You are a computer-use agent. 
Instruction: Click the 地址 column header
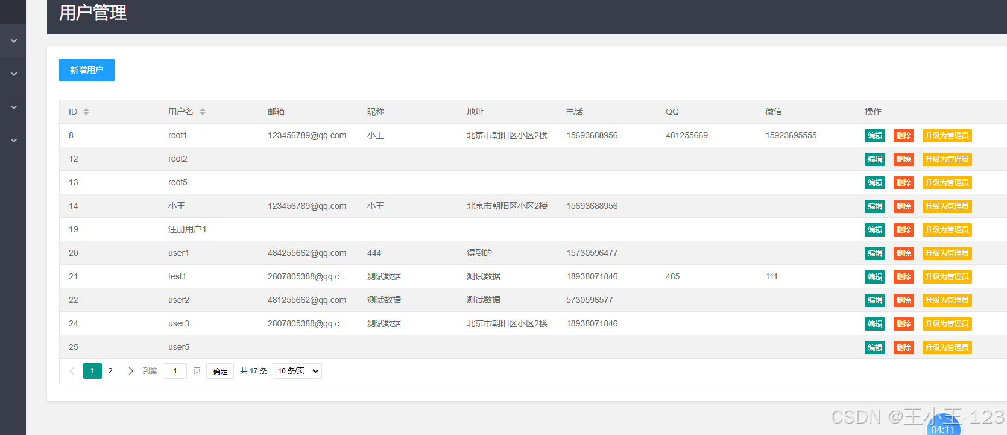[x=475, y=112]
